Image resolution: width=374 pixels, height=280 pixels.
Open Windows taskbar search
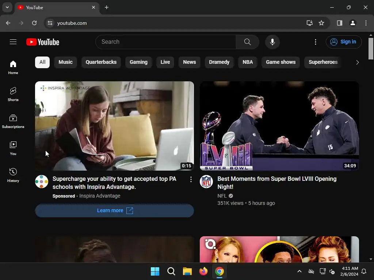(x=171, y=271)
